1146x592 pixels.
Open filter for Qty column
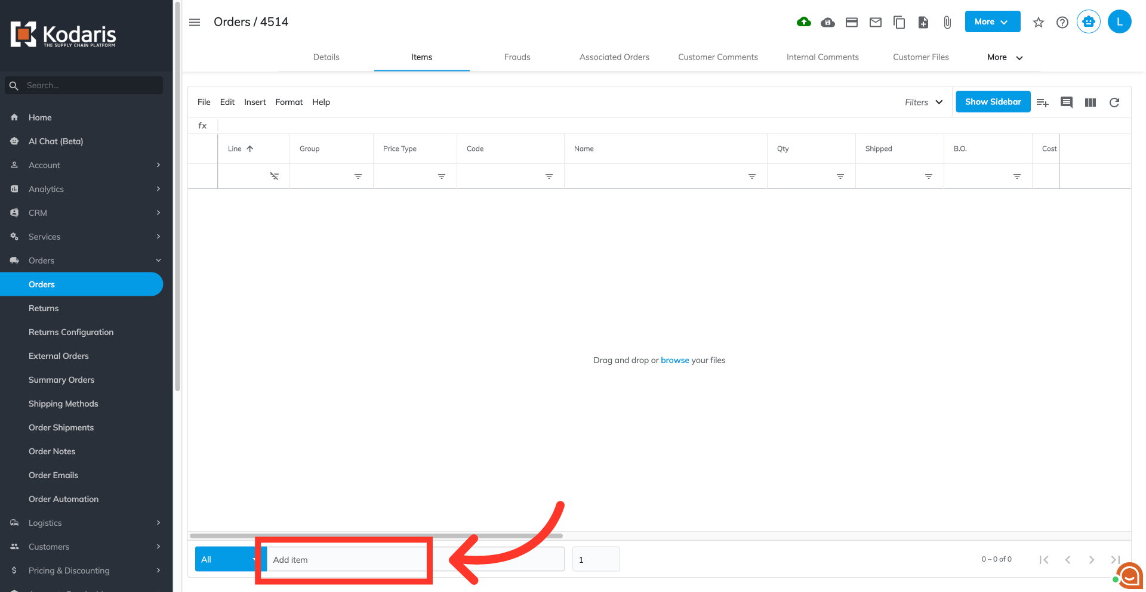pos(840,176)
